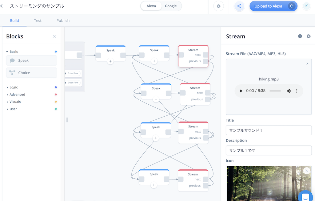Click the project title ストリーミングのサンプル
Image resolution: width=315 pixels, height=201 pixels.
37,6
